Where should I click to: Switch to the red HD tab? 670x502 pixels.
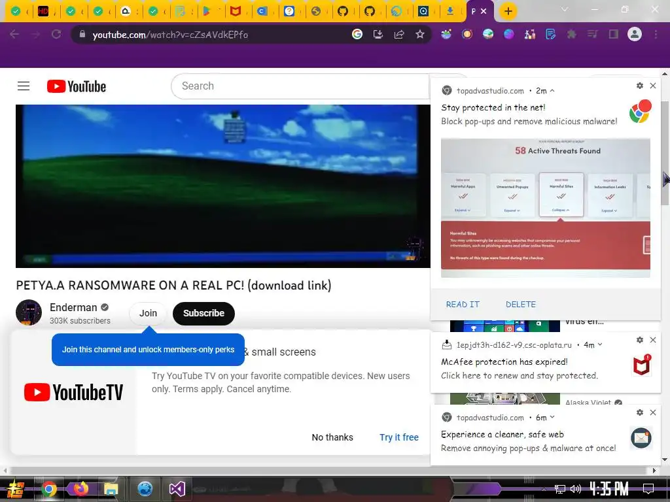(43, 12)
